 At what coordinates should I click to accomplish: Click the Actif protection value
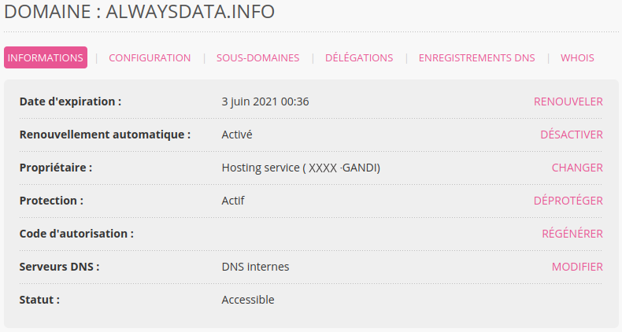[x=233, y=201]
